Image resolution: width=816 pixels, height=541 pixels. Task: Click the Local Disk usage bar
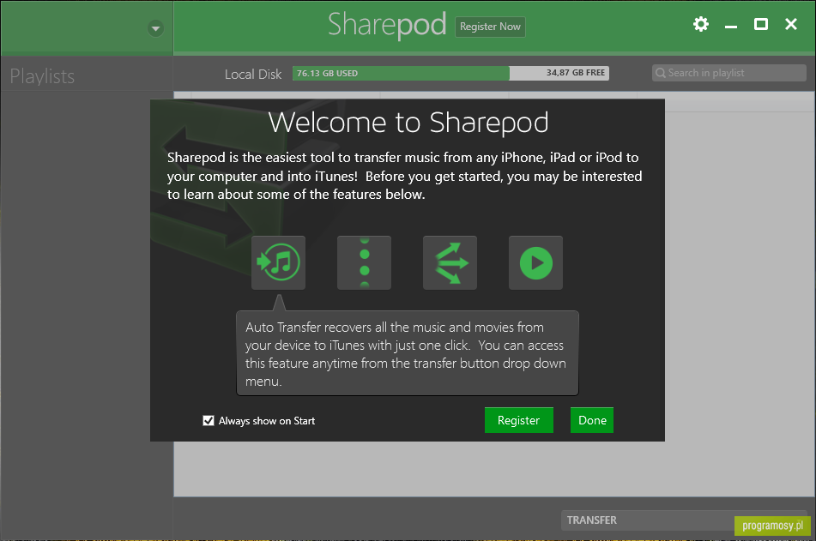(x=450, y=74)
